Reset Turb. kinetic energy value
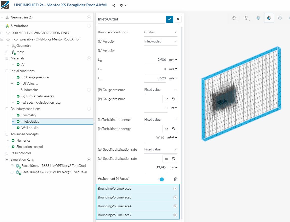 coord(174,129)
